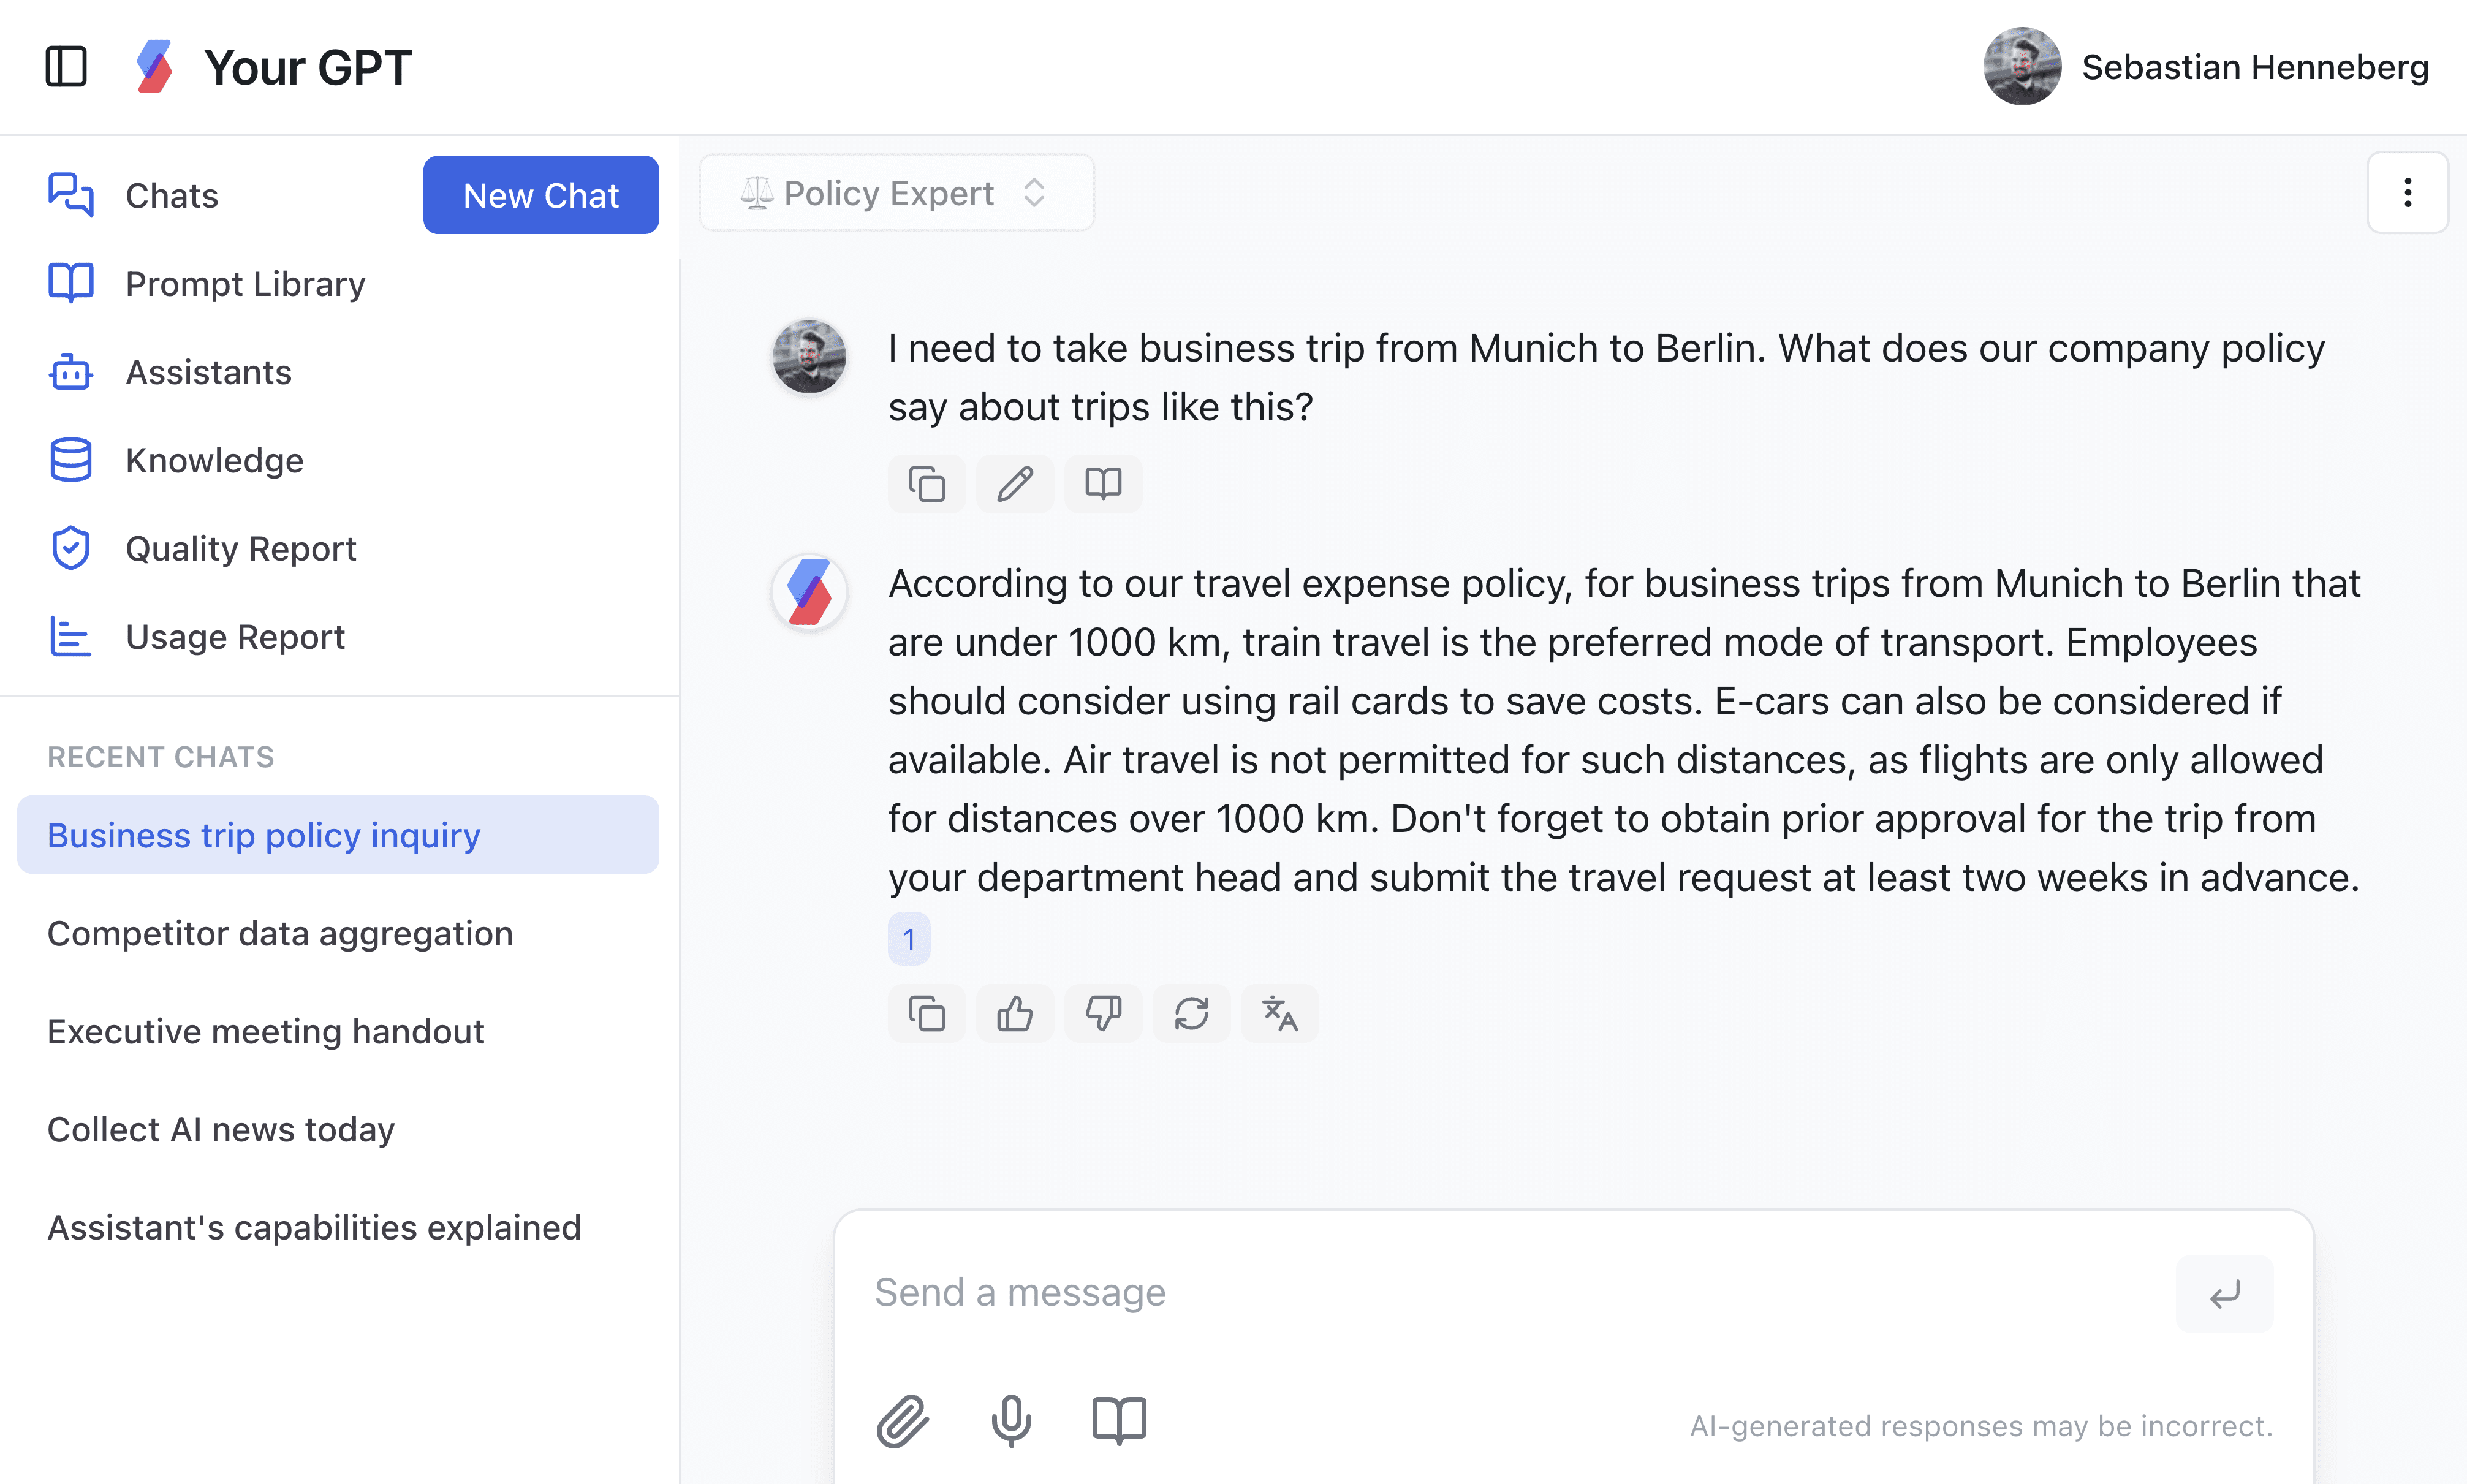
Task: Toggle the sidebar panel icon
Action: coord(66,67)
